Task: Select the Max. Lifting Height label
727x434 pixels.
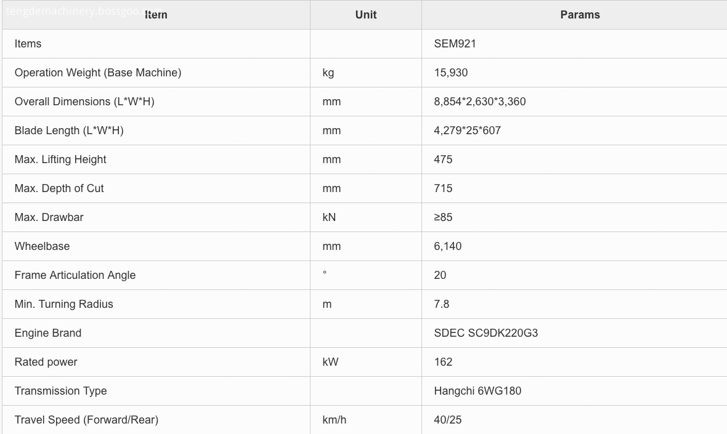Action: 60,159
